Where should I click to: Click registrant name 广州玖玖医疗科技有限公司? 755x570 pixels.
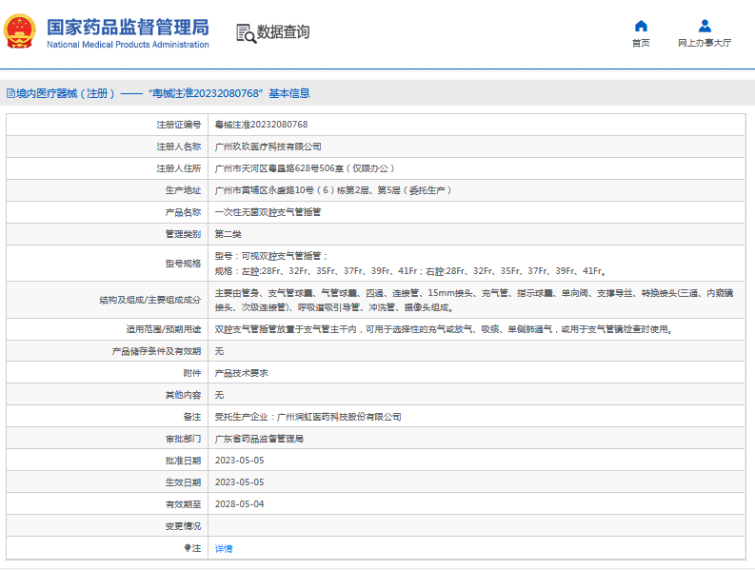click(x=268, y=147)
